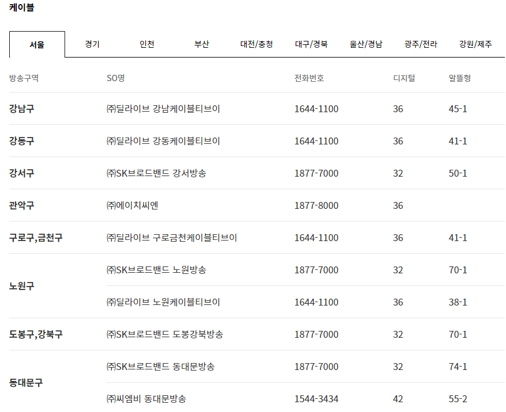Click phone number 1644-1100 in 강동구 row
Image resolution: width=506 pixels, height=412 pixels.
[316, 141]
